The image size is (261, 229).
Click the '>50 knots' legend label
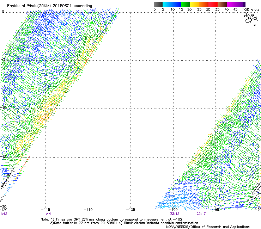coord(251,9)
